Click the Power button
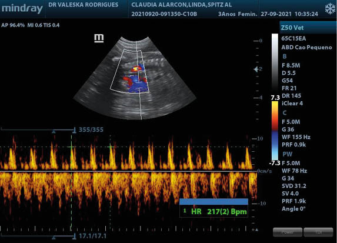 pos(288,232)
